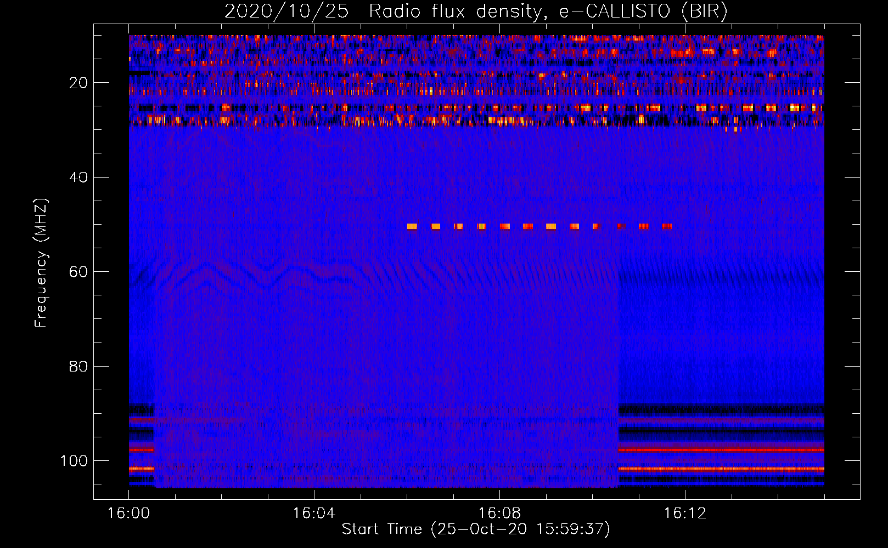This screenshot has width=888, height=548.
Task: Click the 16:00 time tick label
Action: [x=128, y=513]
